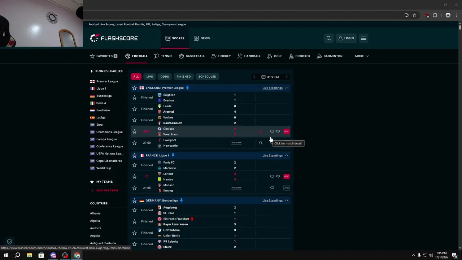Star the FRANCE: Ligue 1 header

135,155
